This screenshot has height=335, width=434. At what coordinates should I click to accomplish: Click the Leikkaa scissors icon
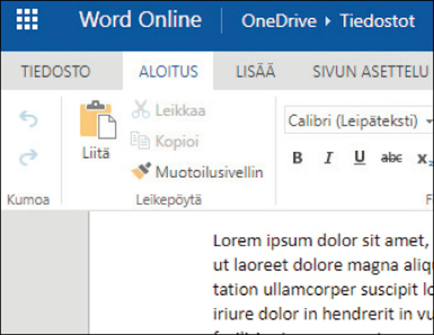[x=141, y=110]
